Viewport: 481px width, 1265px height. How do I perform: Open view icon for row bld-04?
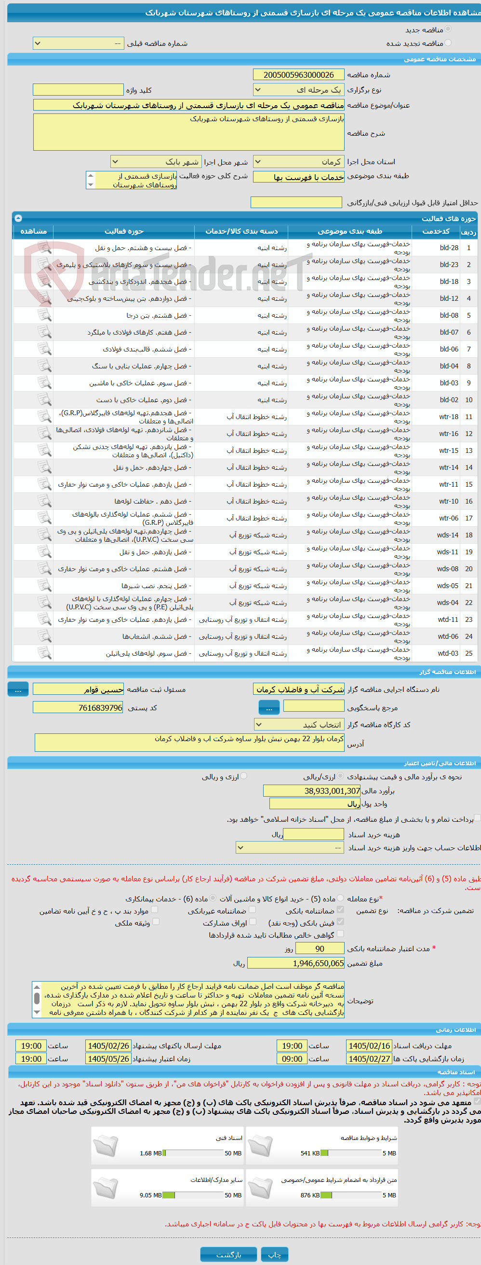pos(45,366)
